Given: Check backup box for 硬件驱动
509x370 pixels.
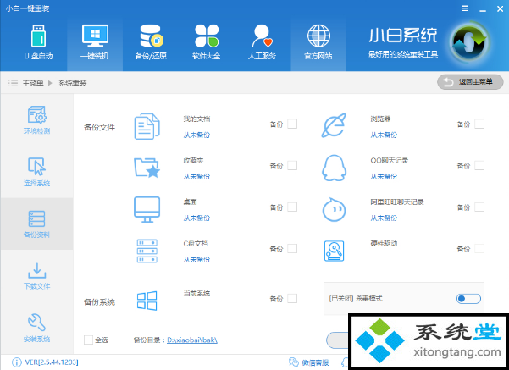Looking at the screenshot, I should click(479, 249).
